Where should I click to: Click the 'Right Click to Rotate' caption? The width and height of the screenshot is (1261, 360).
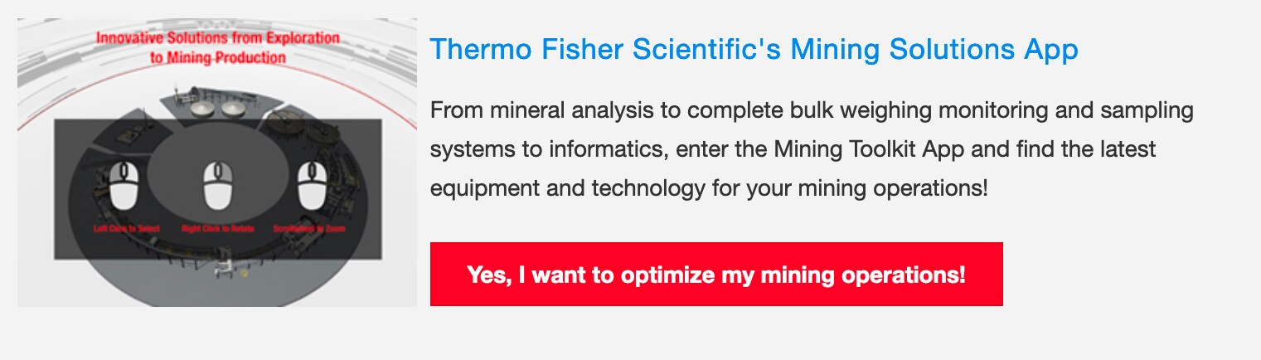[214, 228]
